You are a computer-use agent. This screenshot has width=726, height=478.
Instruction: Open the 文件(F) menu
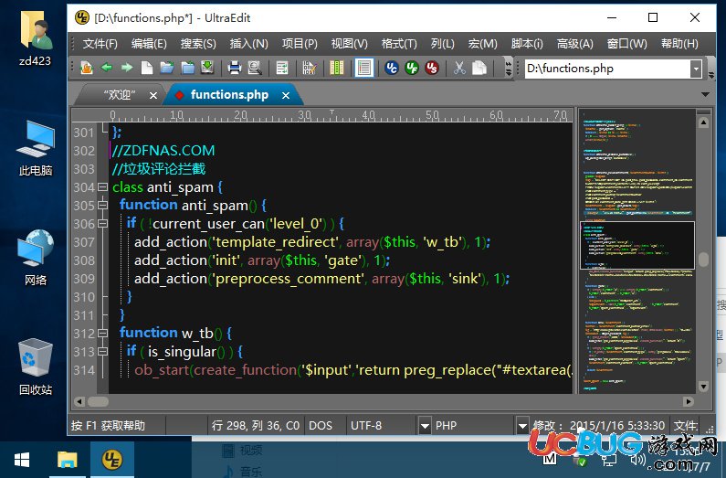(100, 44)
